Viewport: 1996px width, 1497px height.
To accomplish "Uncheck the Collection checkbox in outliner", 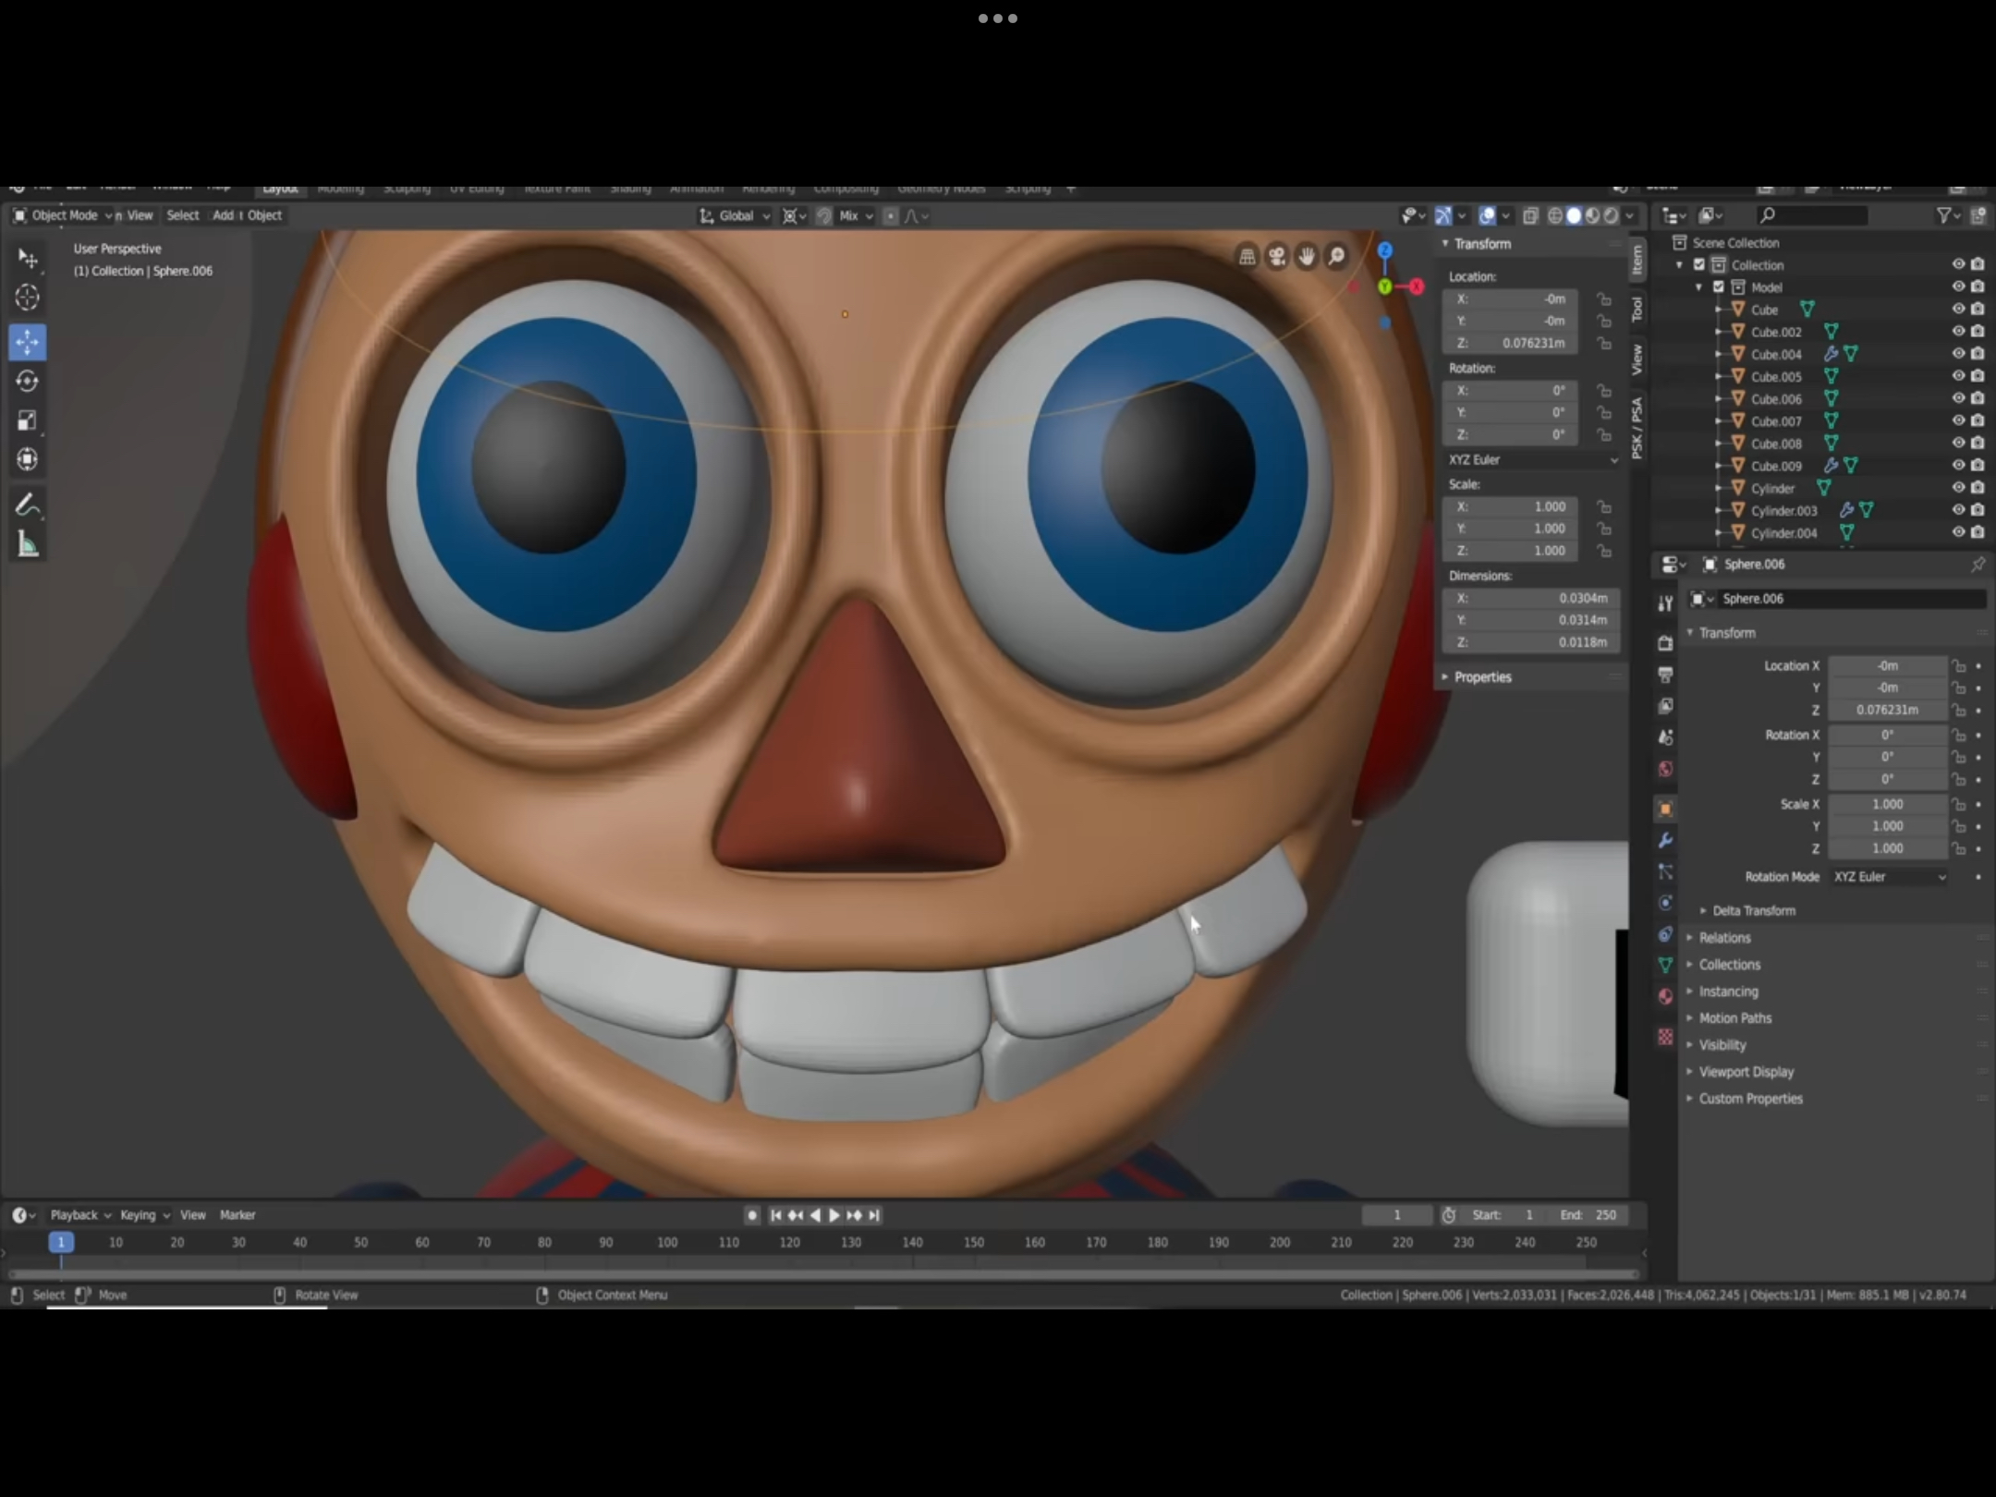I will (x=1699, y=265).
